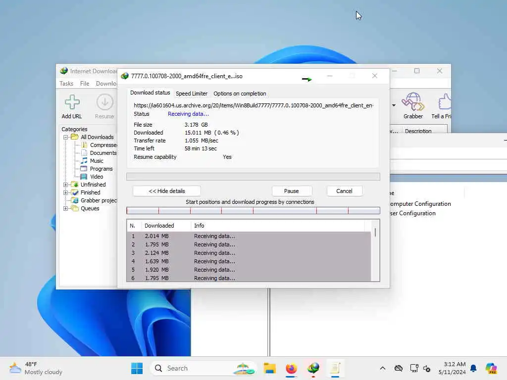Select the Finished folder icon
Screen dimensions: 507x380
pos(75,192)
